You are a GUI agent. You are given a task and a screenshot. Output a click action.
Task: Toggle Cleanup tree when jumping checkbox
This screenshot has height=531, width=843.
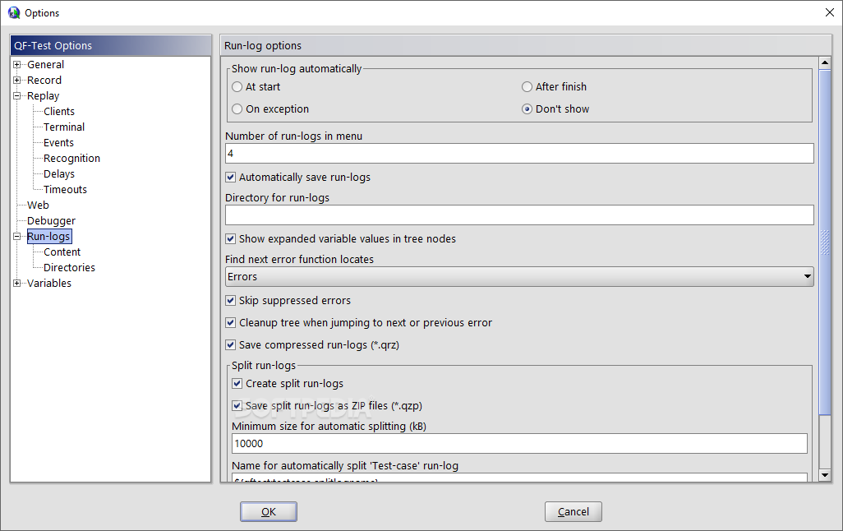pyautogui.click(x=231, y=322)
